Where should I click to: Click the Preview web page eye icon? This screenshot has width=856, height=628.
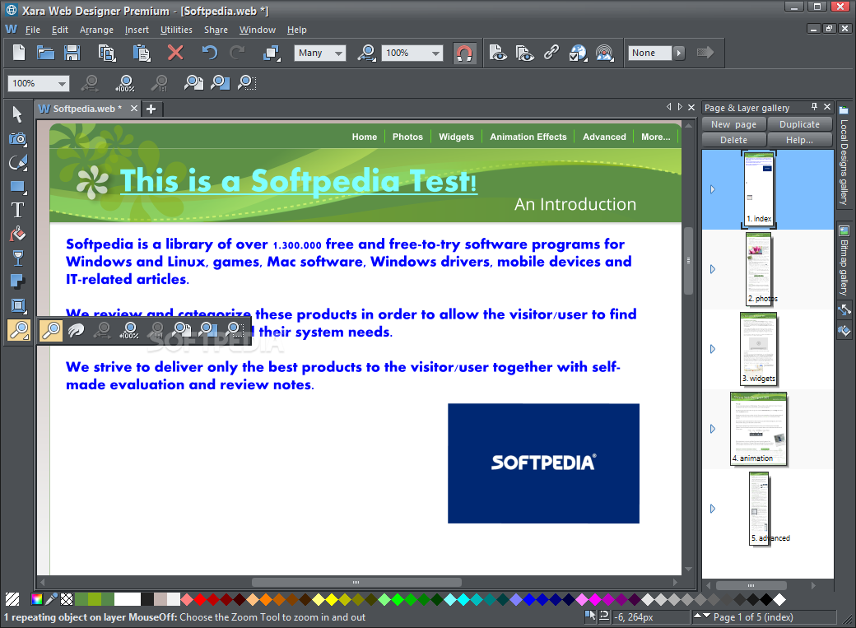[x=497, y=53]
